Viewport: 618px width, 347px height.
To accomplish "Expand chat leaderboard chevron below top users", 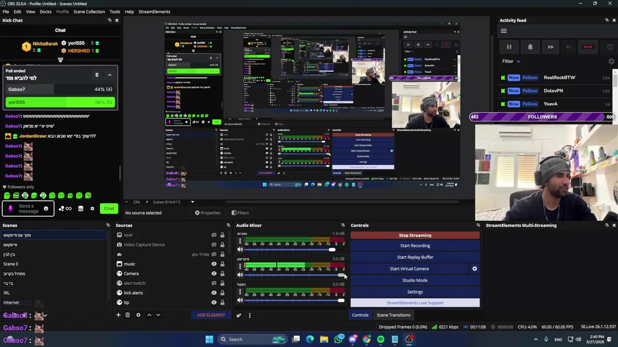I will pyautogui.click(x=60, y=60).
